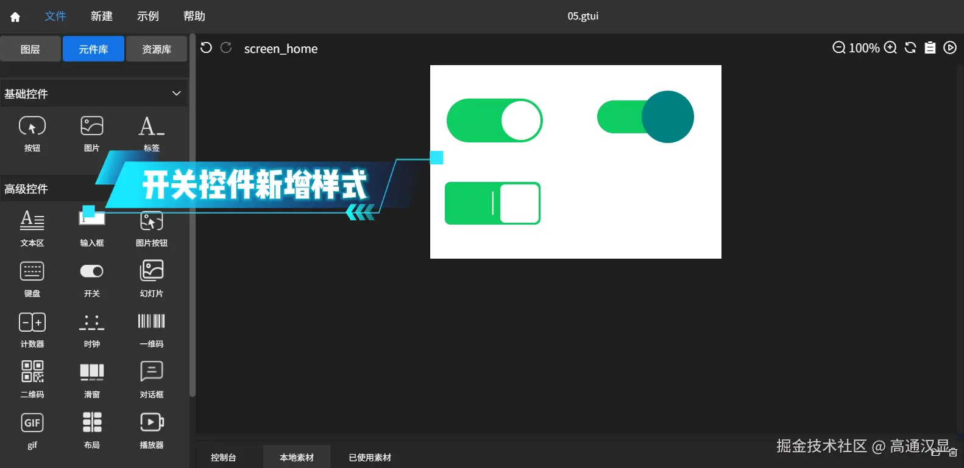
Task: Select the 滑窗 sliding window widget
Action: pos(92,380)
